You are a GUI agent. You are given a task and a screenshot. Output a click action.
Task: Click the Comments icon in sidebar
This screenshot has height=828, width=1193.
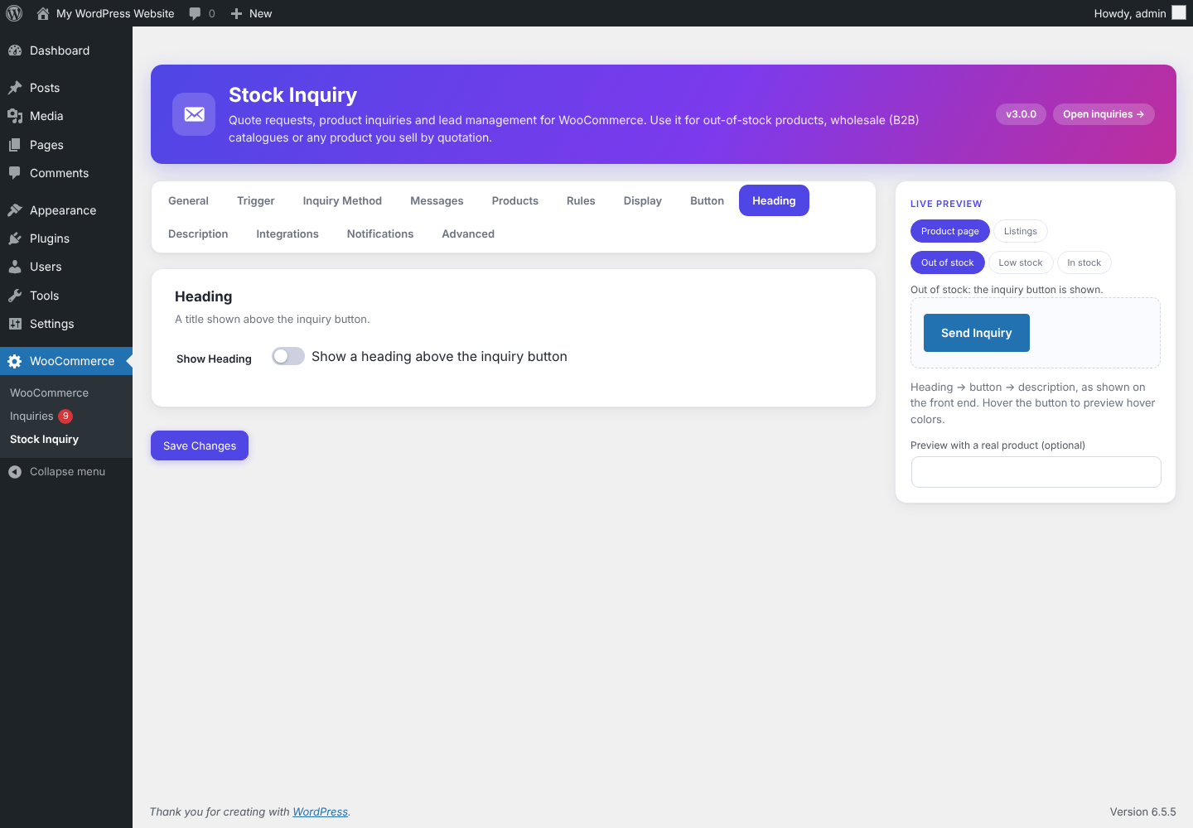pos(15,173)
